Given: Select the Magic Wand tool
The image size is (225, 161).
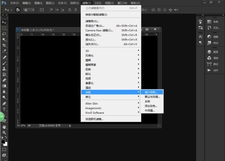Looking at the screenshot, I should [4, 40].
